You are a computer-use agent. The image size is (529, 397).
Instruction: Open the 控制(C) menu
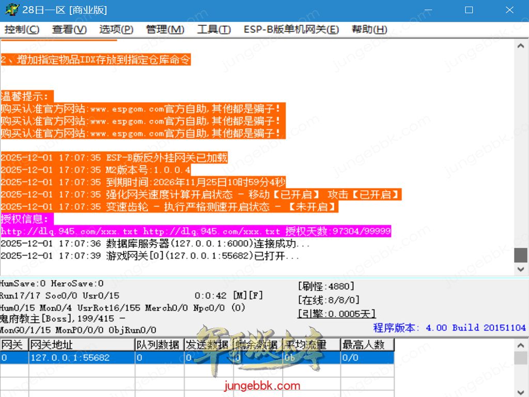point(22,29)
